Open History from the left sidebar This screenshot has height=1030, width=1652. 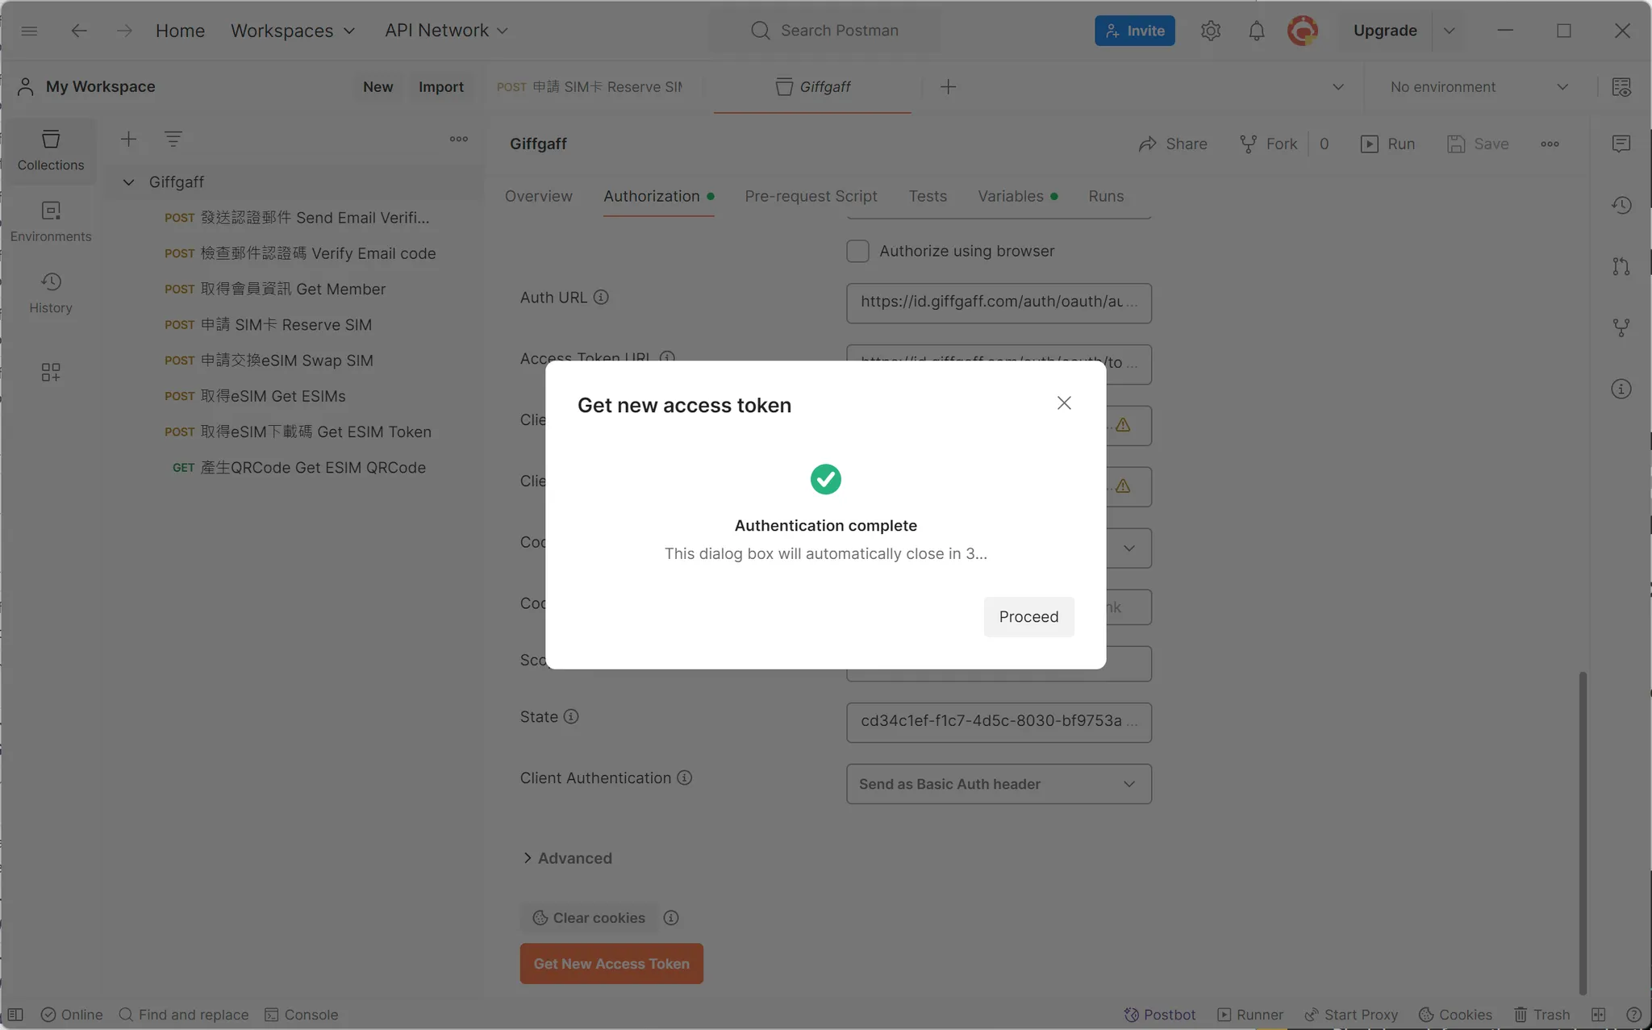point(51,292)
